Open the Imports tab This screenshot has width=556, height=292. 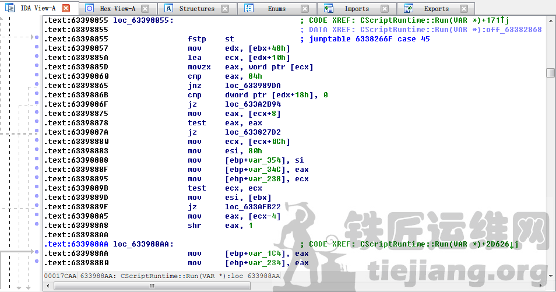point(357,9)
